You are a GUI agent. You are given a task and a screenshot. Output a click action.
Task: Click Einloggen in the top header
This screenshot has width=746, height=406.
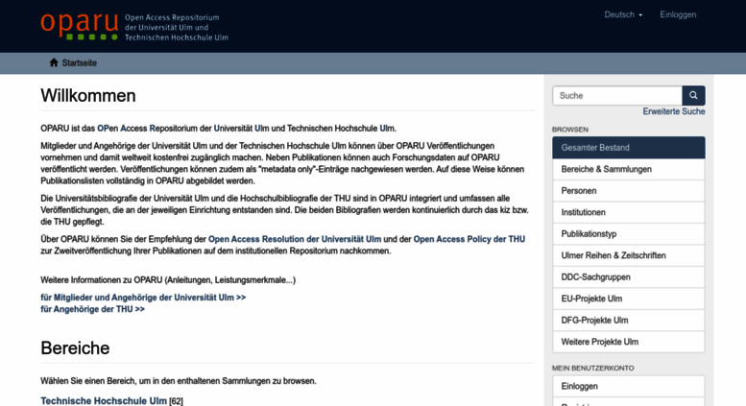point(678,14)
